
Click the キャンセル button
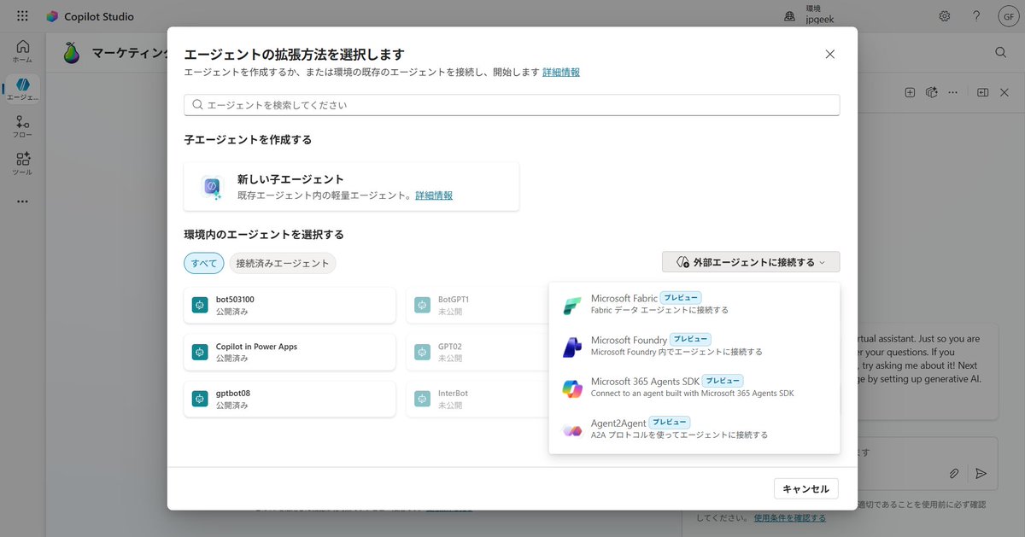pos(806,488)
